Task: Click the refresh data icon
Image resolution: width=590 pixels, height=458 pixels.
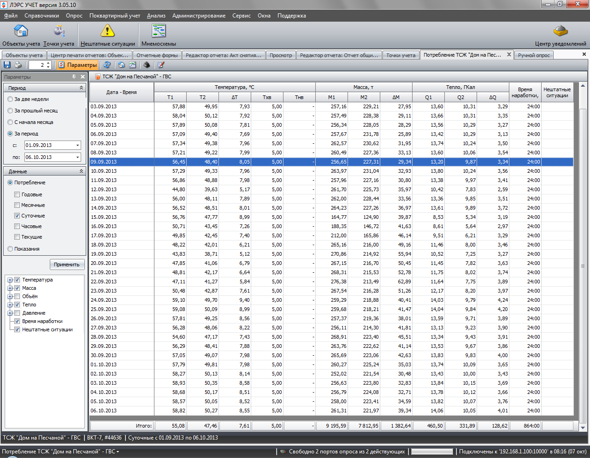Action: [x=107, y=65]
